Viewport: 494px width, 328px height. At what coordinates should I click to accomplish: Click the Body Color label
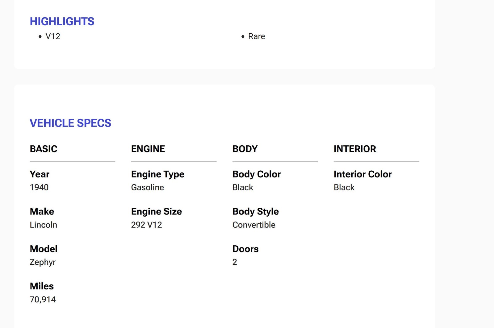[x=257, y=174]
